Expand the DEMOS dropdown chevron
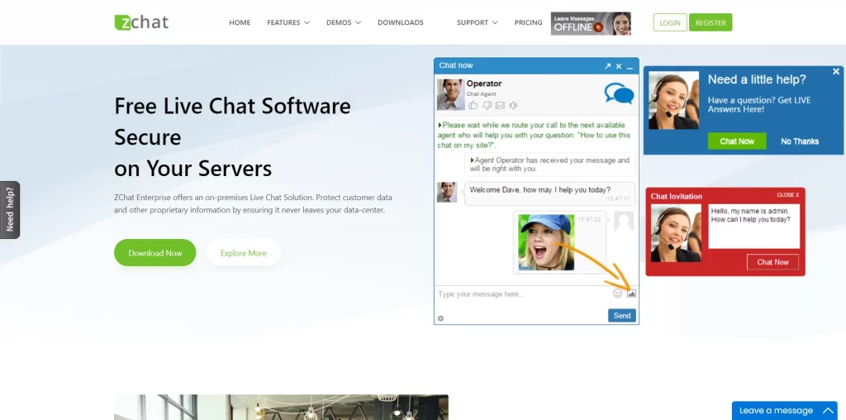This screenshot has height=420, width=846. [358, 22]
